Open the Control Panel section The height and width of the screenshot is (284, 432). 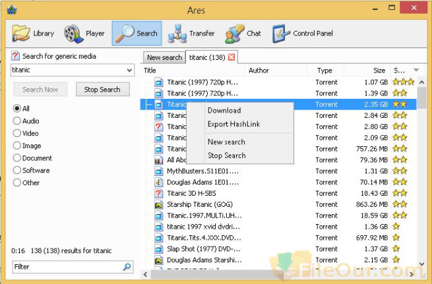point(302,34)
